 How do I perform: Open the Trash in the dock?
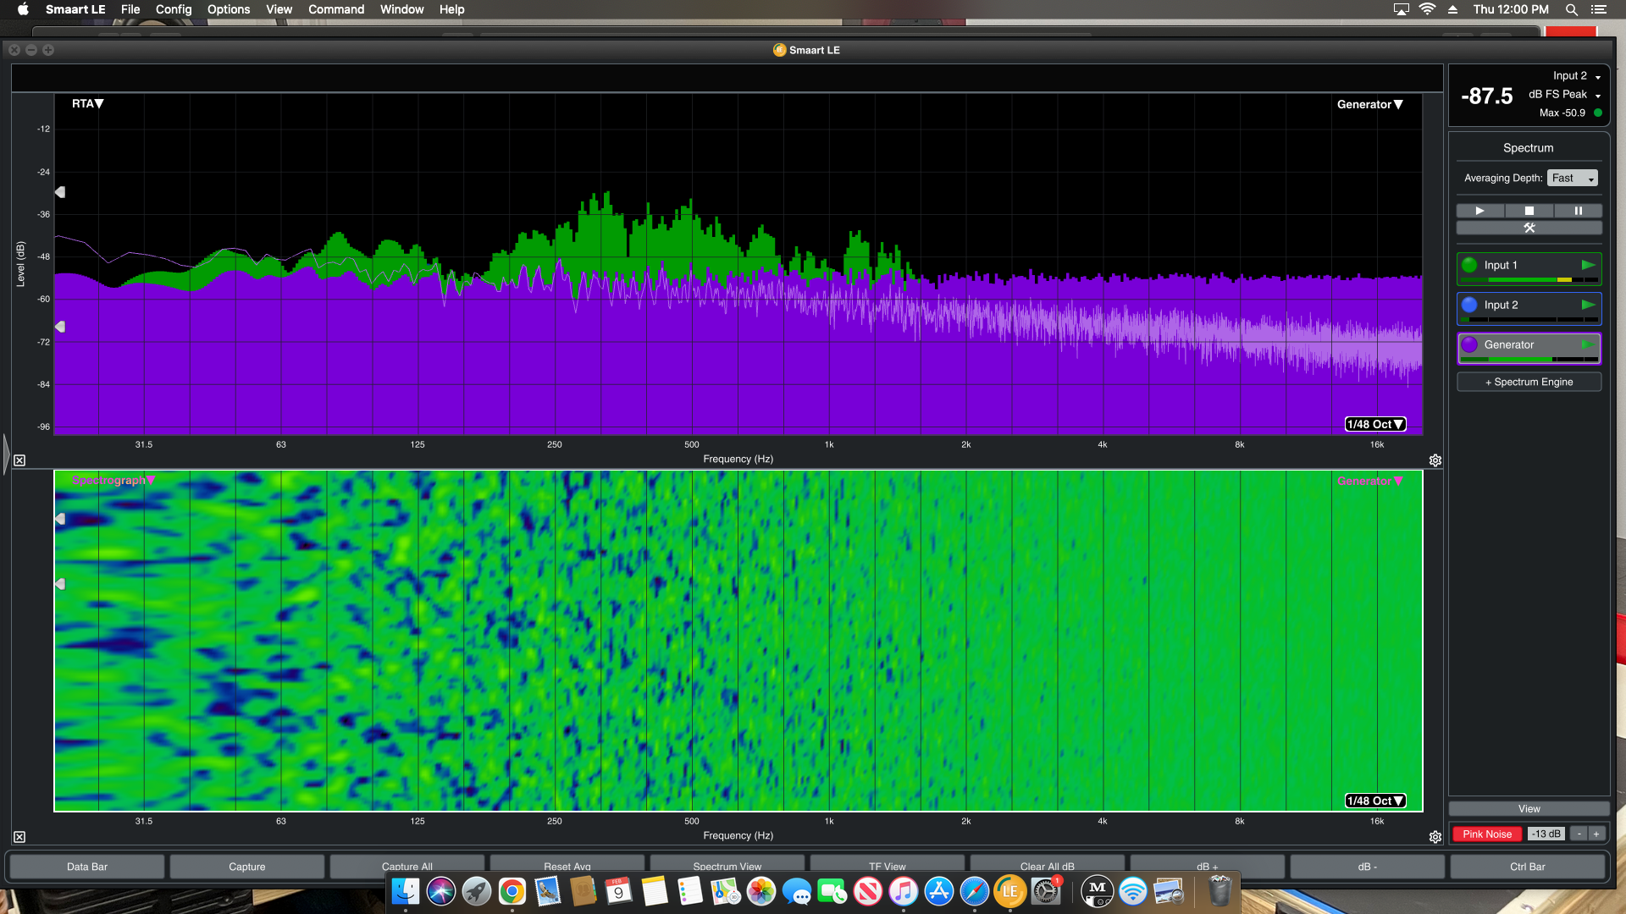tap(1220, 890)
